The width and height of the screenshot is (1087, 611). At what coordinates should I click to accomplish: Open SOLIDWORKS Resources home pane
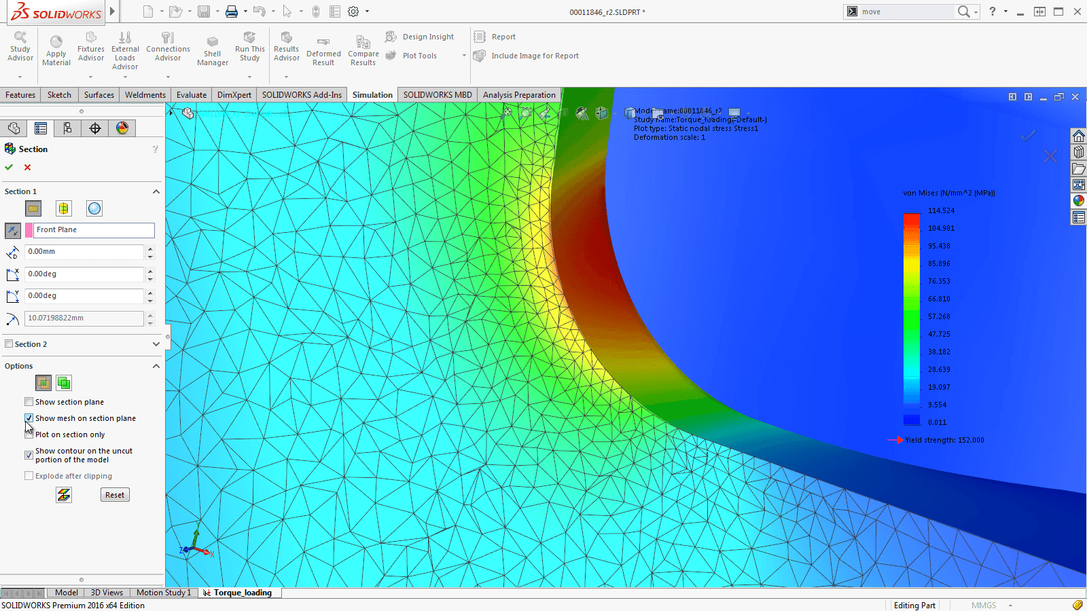tap(1079, 136)
